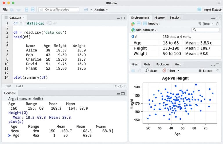Click the Eoport button
The width and height of the screenshot is (223, 144).
point(205,71)
